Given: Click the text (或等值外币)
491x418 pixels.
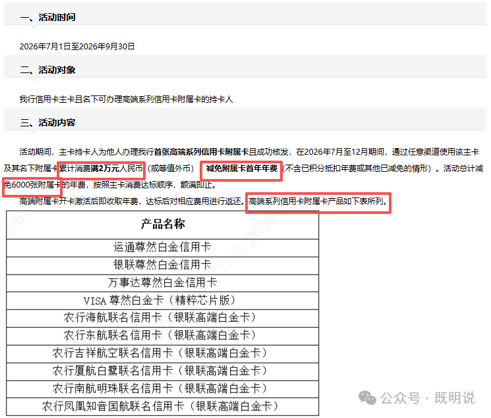Looking at the screenshot, I should (171, 169).
